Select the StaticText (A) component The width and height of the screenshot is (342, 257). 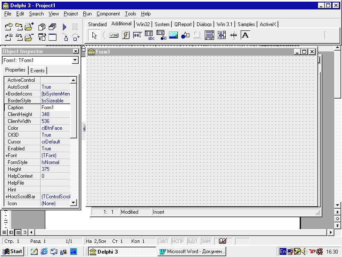tap(245, 35)
